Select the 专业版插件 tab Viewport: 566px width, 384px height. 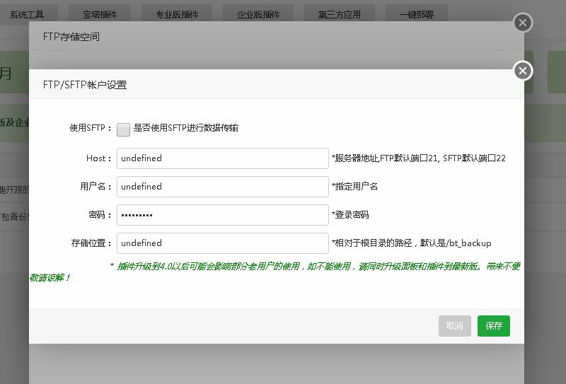(x=177, y=14)
